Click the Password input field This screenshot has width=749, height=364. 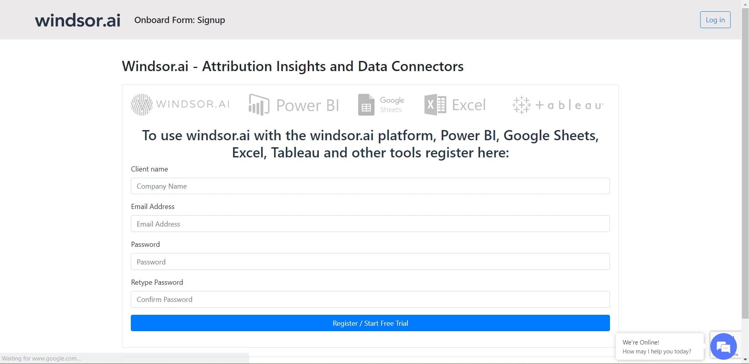370,261
